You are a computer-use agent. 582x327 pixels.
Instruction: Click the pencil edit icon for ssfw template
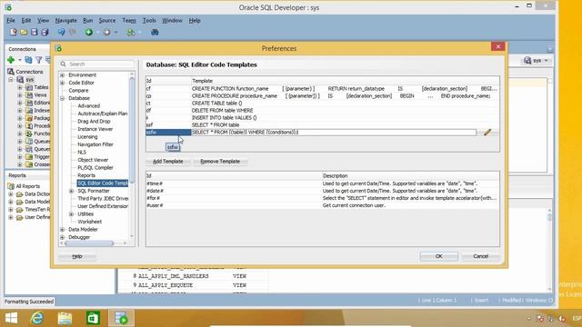pos(487,133)
